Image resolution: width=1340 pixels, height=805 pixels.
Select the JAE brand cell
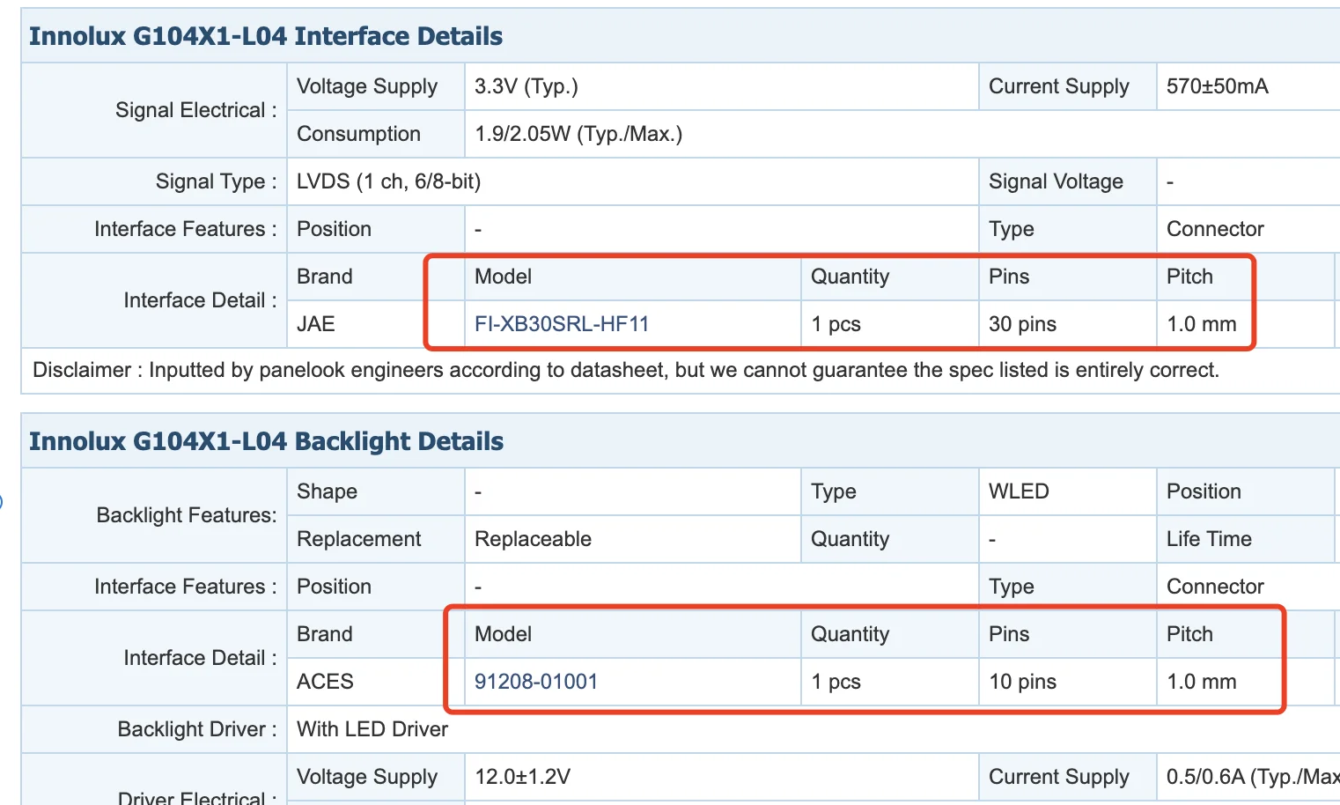(x=316, y=324)
